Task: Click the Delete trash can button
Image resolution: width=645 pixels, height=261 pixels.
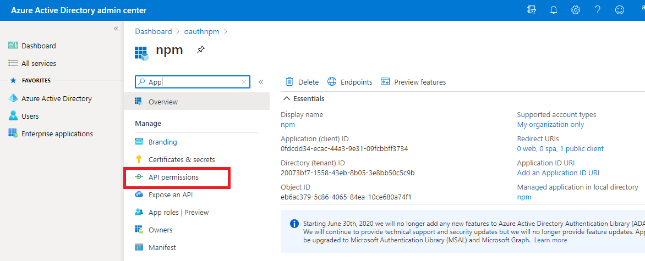Action: pos(302,82)
